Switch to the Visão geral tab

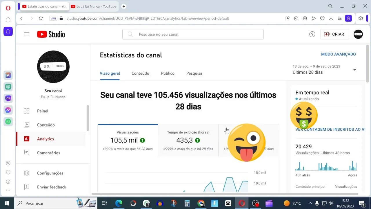coord(110,73)
